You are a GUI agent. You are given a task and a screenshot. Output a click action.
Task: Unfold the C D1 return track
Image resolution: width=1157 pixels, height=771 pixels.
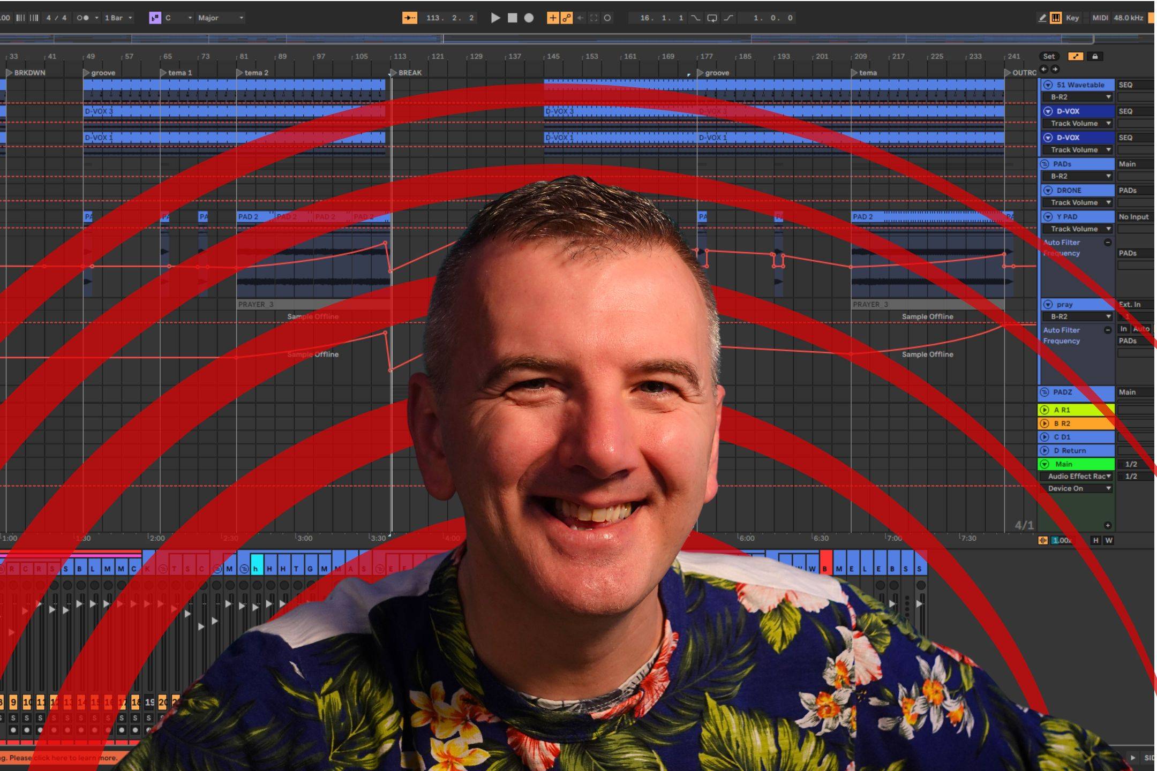[1044, 437]
